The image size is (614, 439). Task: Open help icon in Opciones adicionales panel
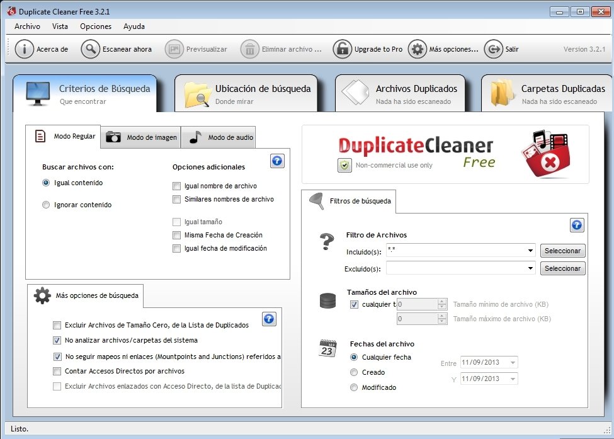click(x=277, y=161)
